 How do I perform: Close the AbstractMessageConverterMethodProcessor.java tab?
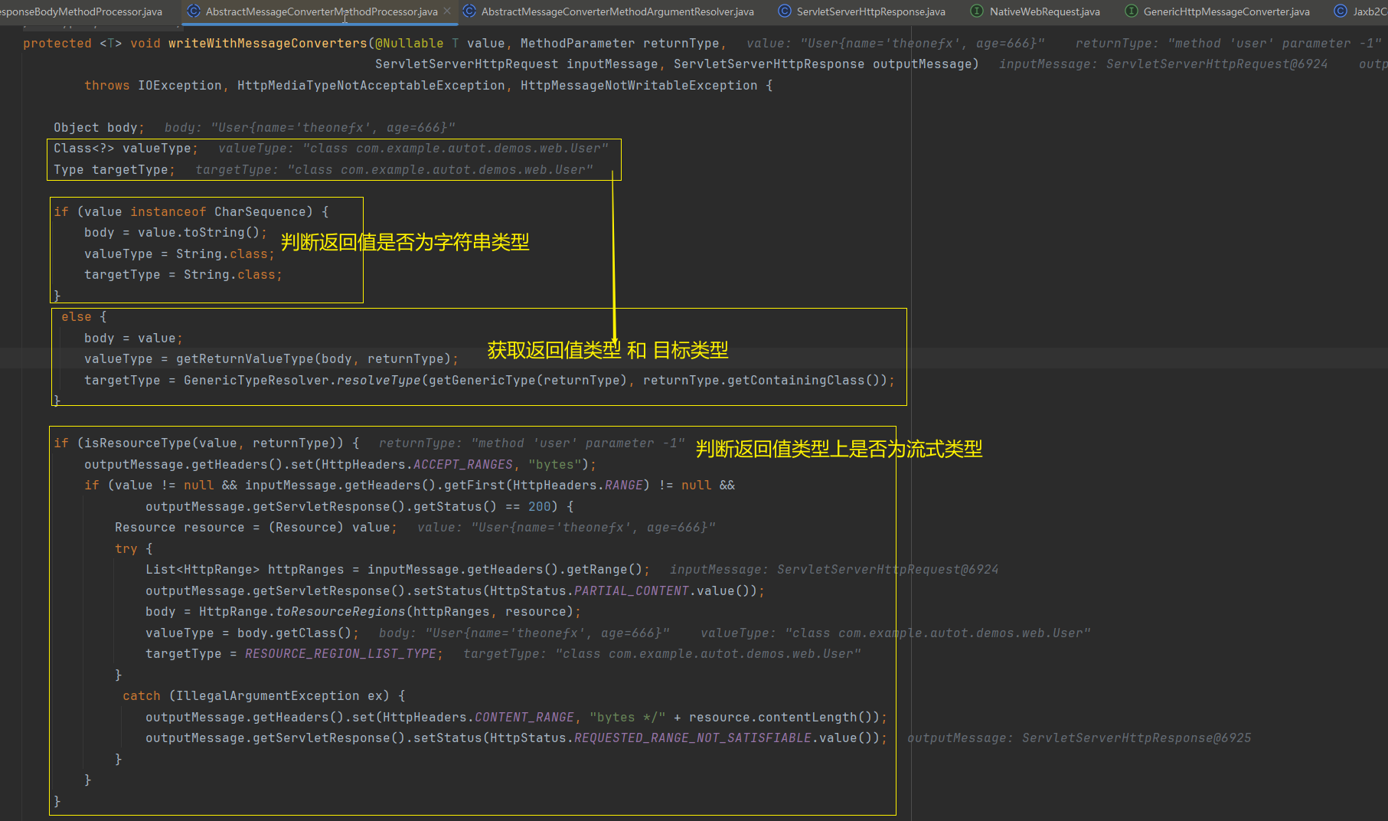click(x=447, y=11)
